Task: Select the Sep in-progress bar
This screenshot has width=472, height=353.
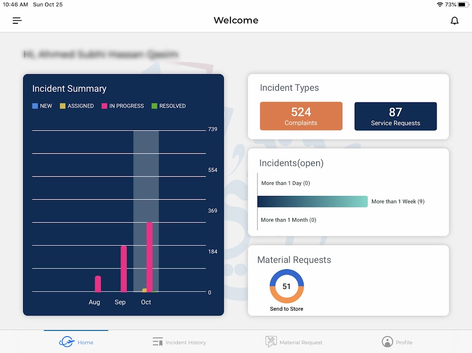Action: [x=124, y=269]
